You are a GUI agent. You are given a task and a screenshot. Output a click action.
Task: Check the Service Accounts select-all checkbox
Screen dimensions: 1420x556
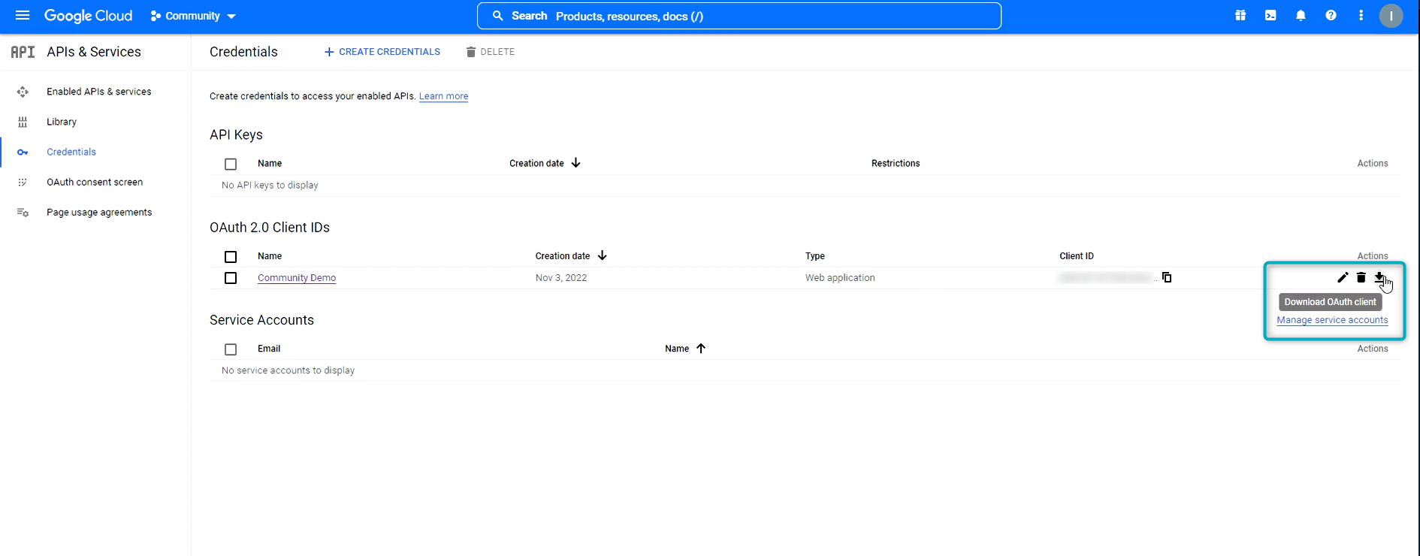click(231, 349)
